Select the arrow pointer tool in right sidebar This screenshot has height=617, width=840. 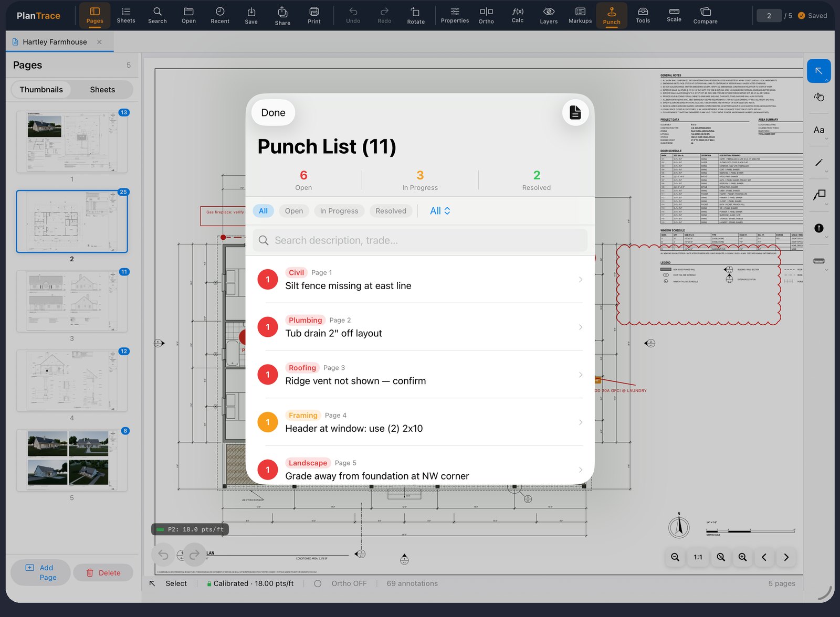(818, 71)
